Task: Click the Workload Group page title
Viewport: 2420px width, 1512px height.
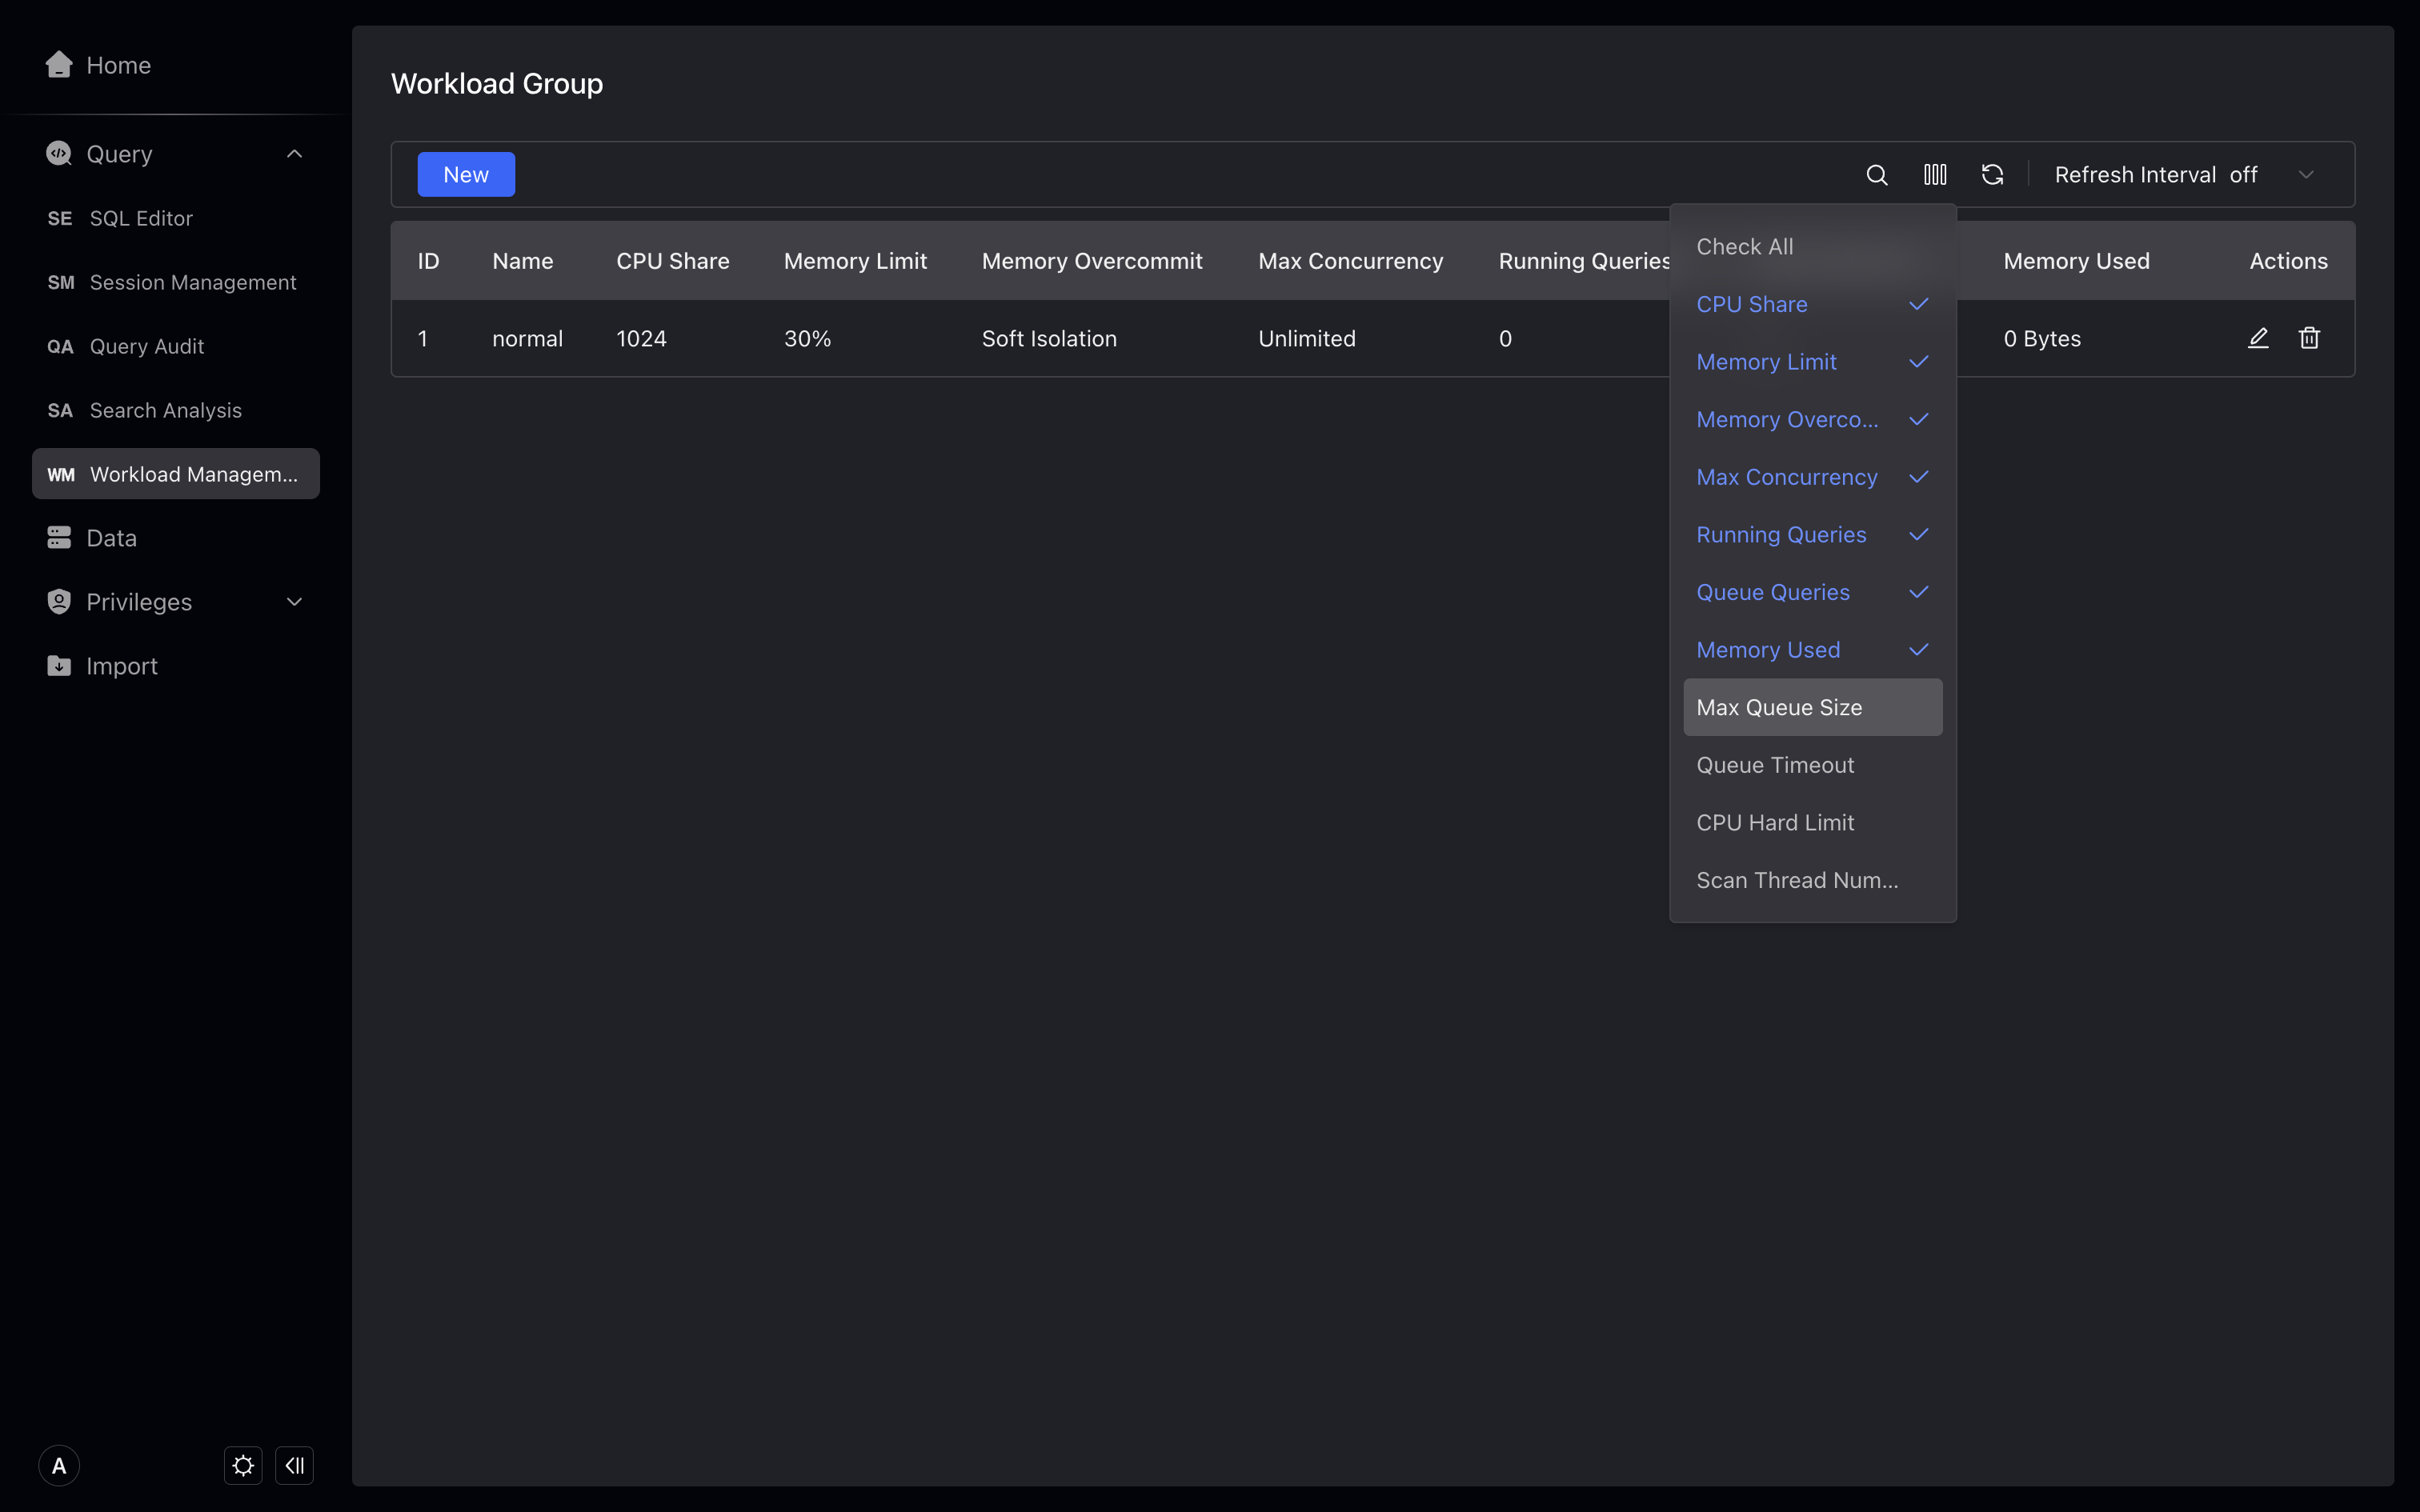Action: tap(497, 84)
